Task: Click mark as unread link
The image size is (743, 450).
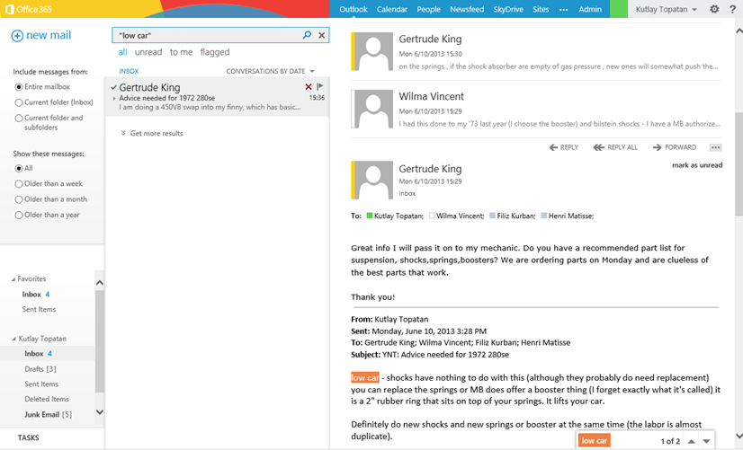Action: pos(697,165)
